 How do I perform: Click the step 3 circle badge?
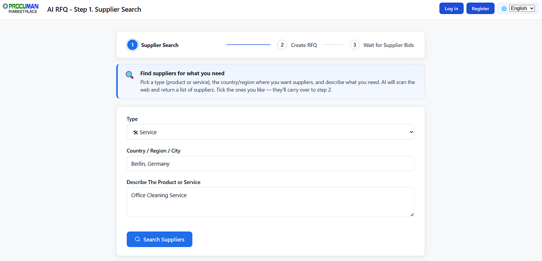[355, 45]
